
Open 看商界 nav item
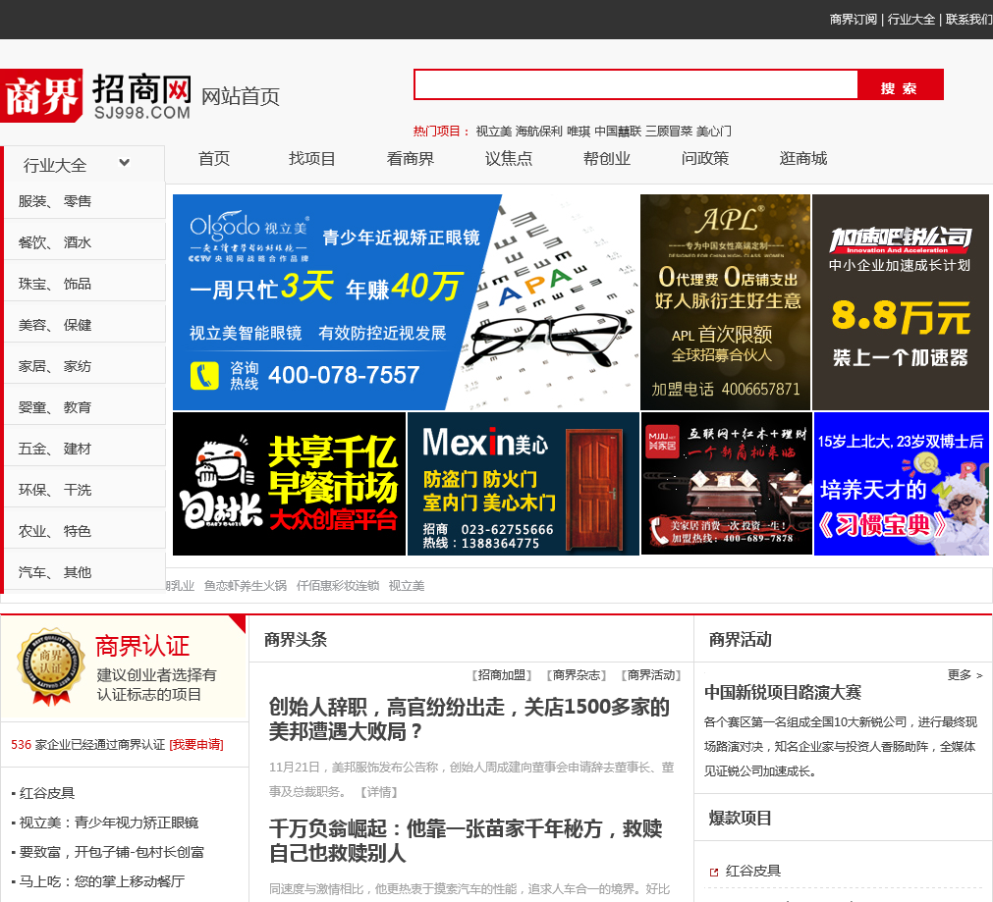tap(411, 158)
